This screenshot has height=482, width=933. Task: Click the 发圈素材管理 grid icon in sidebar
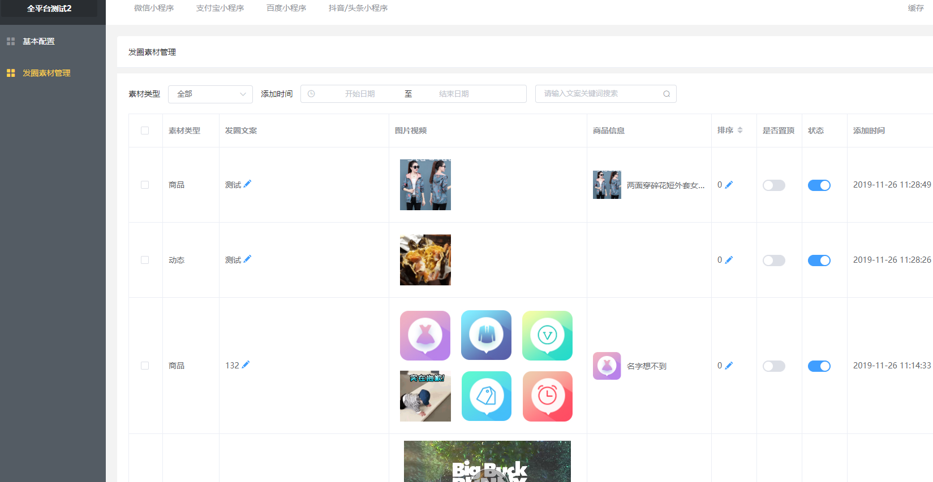click(x=11, y=73)
